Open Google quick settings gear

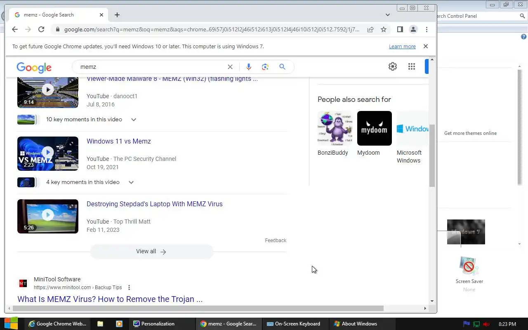(393, 66)
